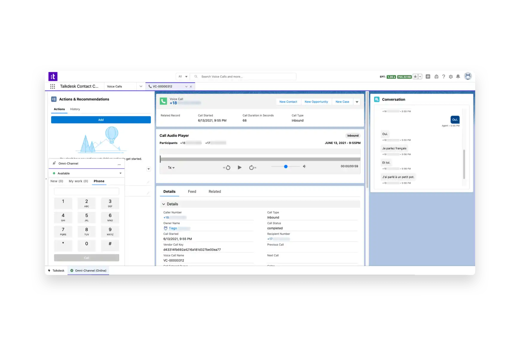Switch to the History tab
520x346 pixels.
[75, 109]
